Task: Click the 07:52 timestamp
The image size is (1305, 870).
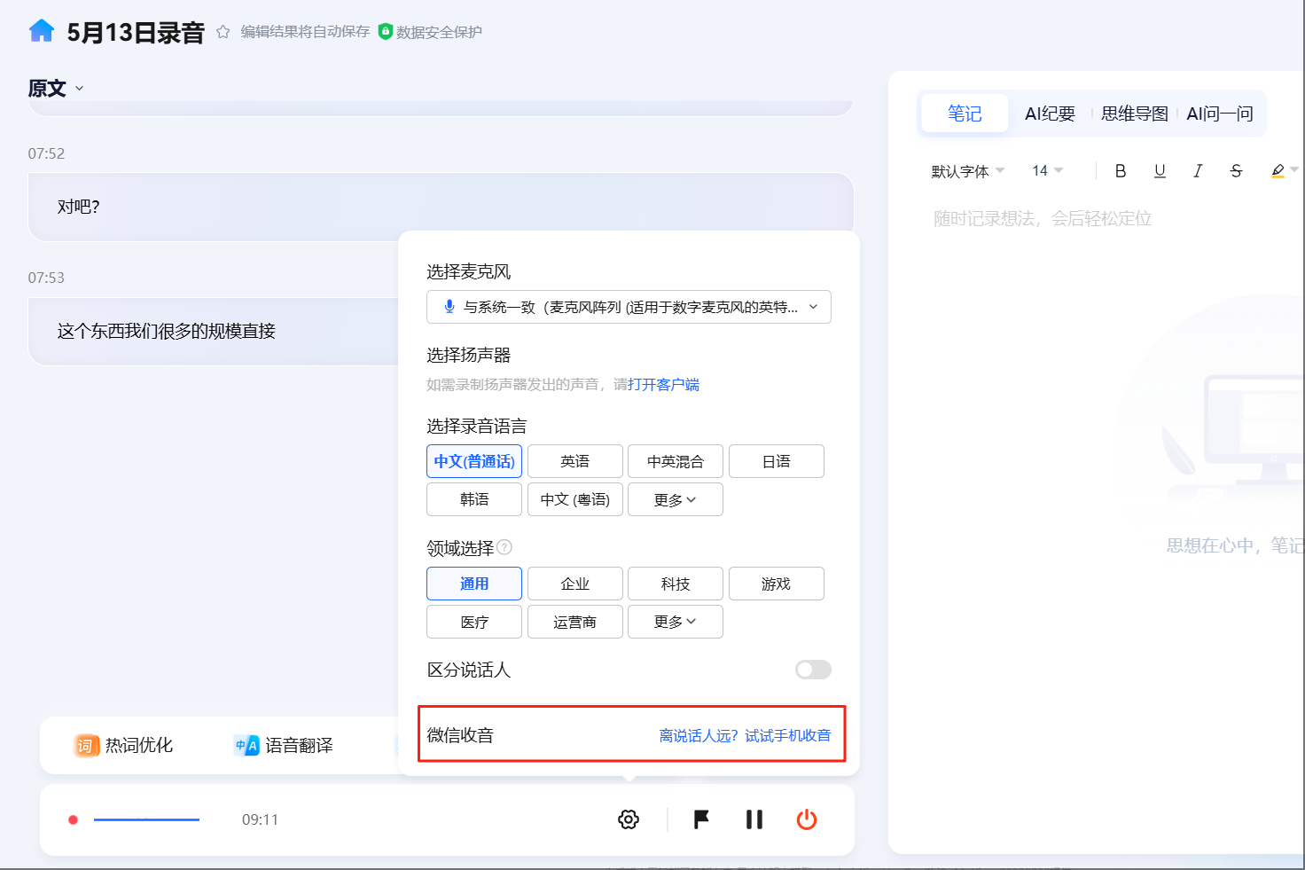Action: tap(46, 153)
